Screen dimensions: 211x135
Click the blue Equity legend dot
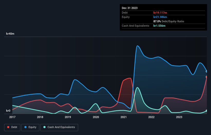click(25, 127)
